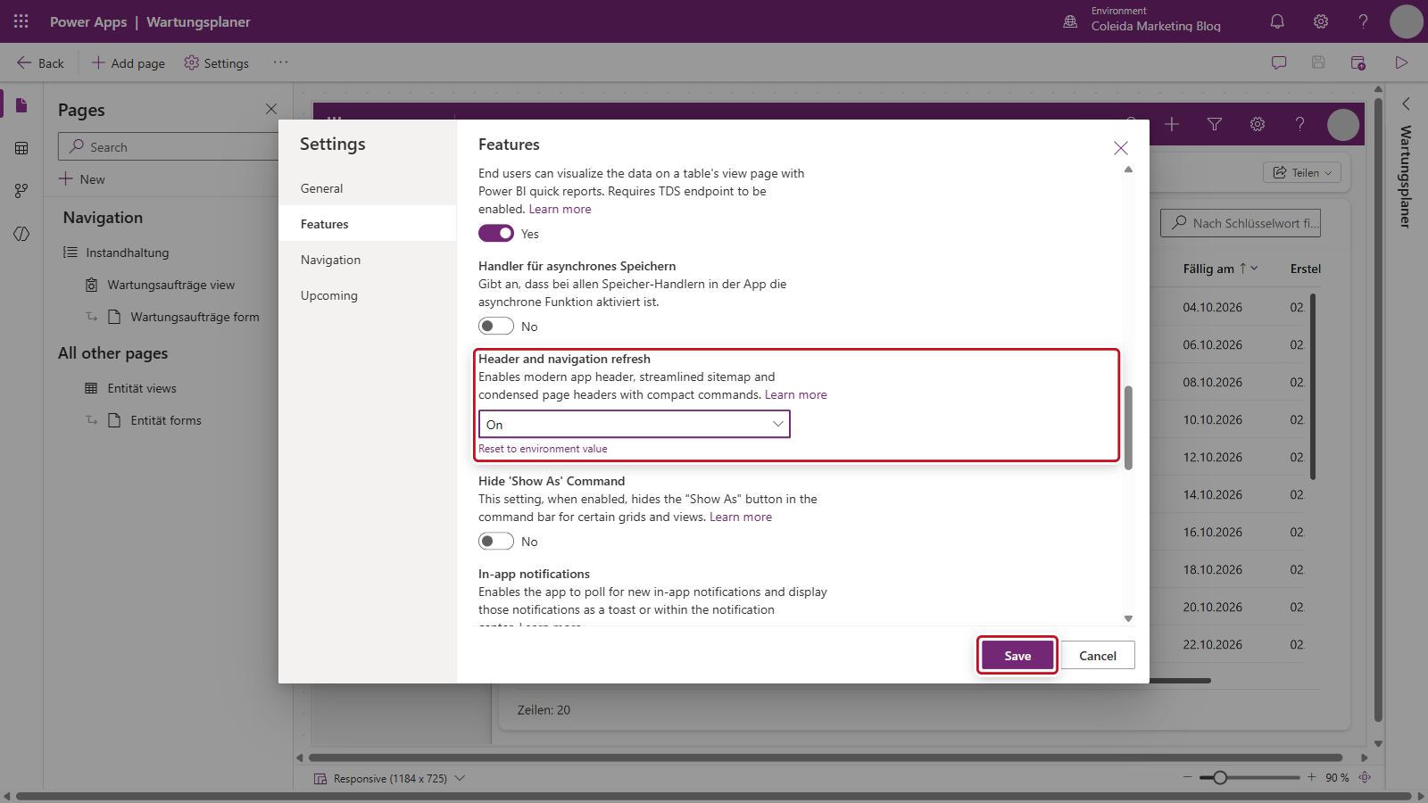Go back using the Back arrow

pos(40,63)
